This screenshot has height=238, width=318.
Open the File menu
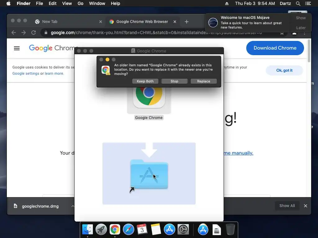click(x=39, y=3)
